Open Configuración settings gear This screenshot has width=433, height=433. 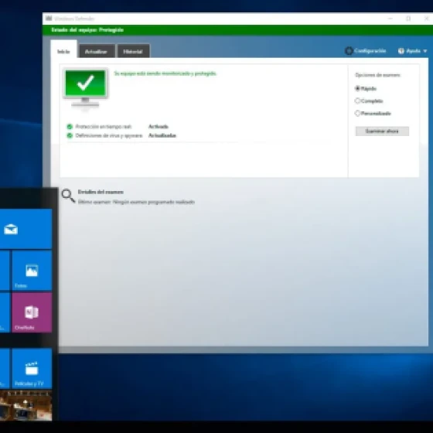(x=349, y=51)
